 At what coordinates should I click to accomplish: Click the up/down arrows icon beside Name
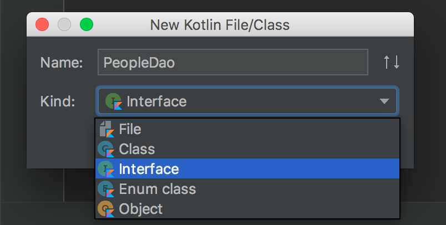pyautogui.click(x=392, y=62)
